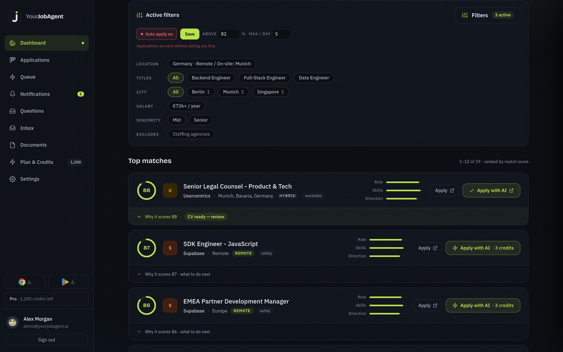
Task: Sign out of the account
Action: (x=47, y=340)
